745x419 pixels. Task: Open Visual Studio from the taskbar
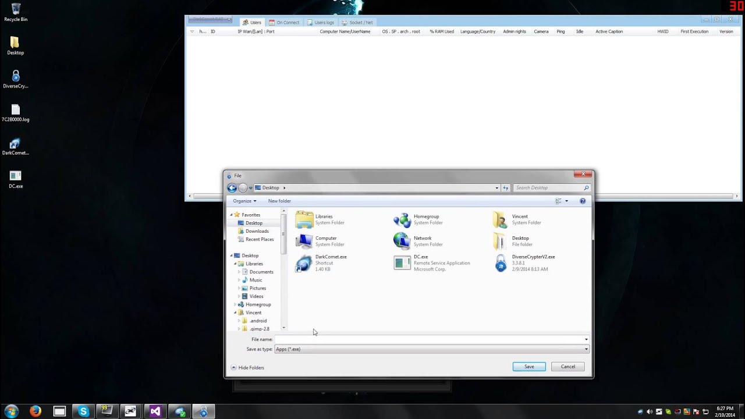[x=155, y=411]
